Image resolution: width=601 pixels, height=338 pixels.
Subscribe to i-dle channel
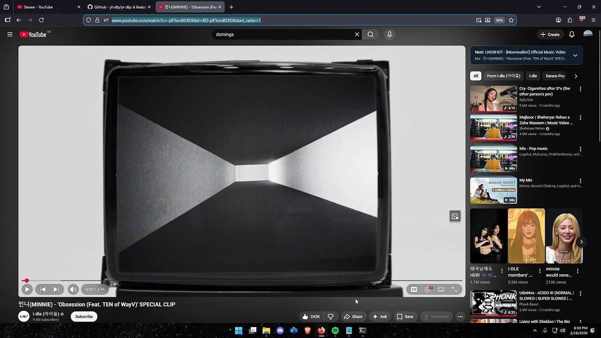point(84,317)
